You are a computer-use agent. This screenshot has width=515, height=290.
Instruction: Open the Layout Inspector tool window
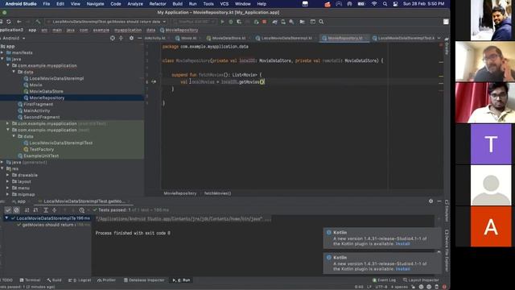pos(421,280)
